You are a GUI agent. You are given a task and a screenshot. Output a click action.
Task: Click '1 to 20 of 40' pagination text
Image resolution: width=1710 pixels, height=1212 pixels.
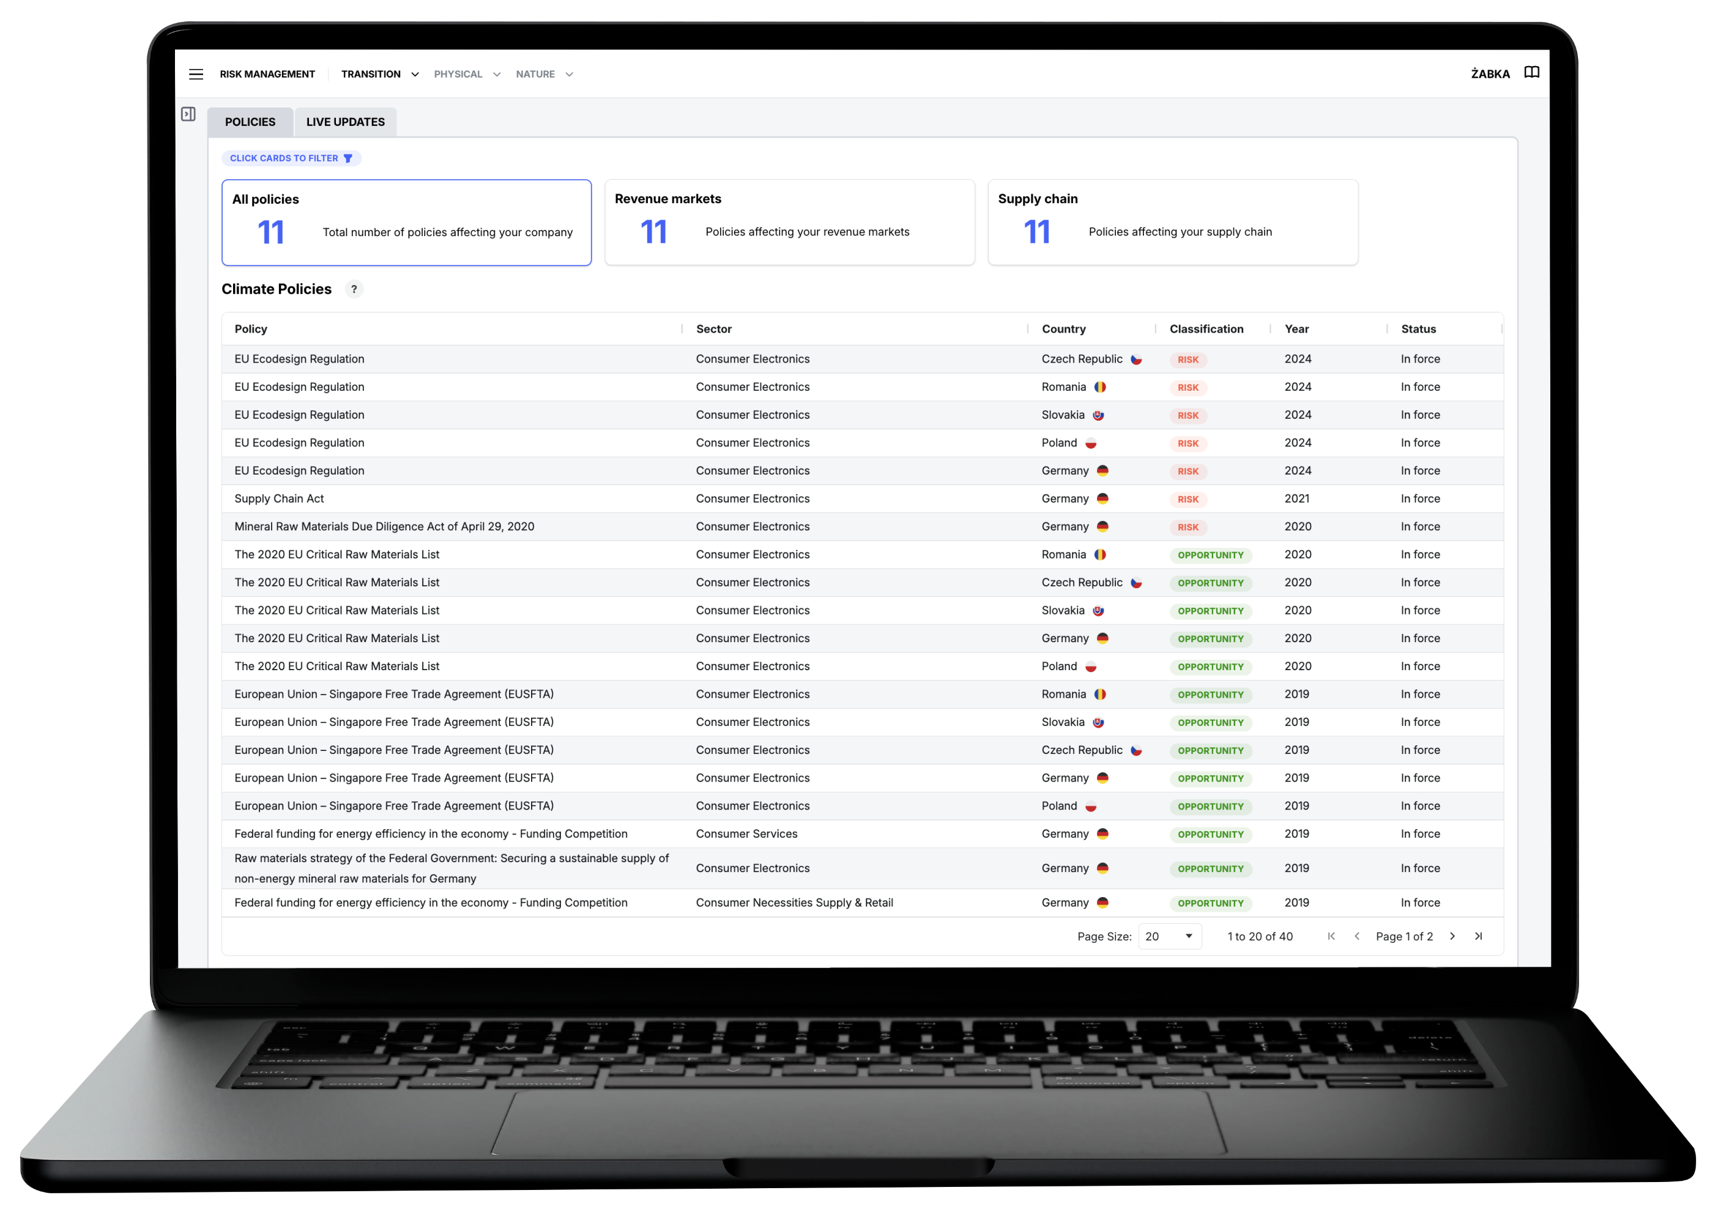1260,936
